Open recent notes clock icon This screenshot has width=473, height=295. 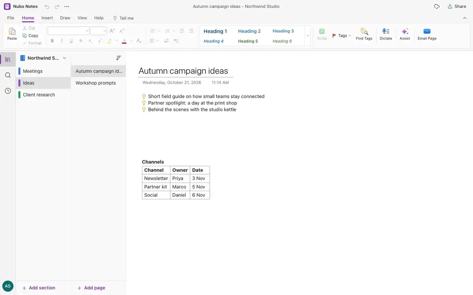click(x=8, y=91)
